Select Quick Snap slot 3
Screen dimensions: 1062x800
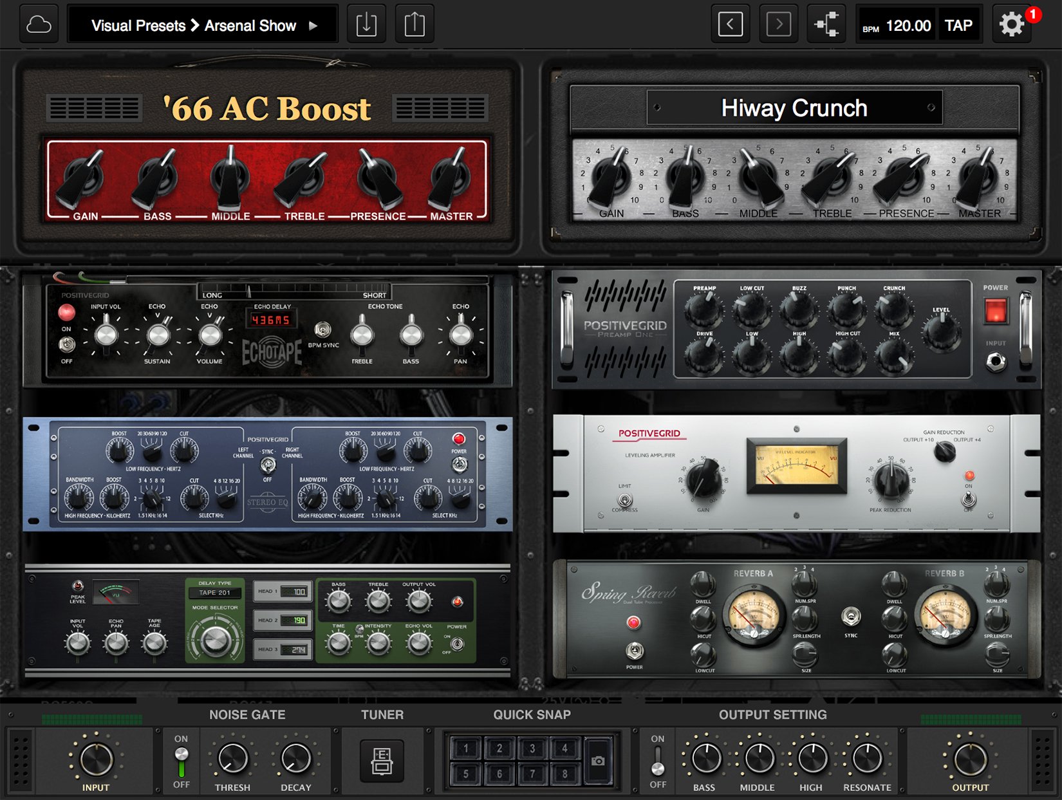[532, 747]
